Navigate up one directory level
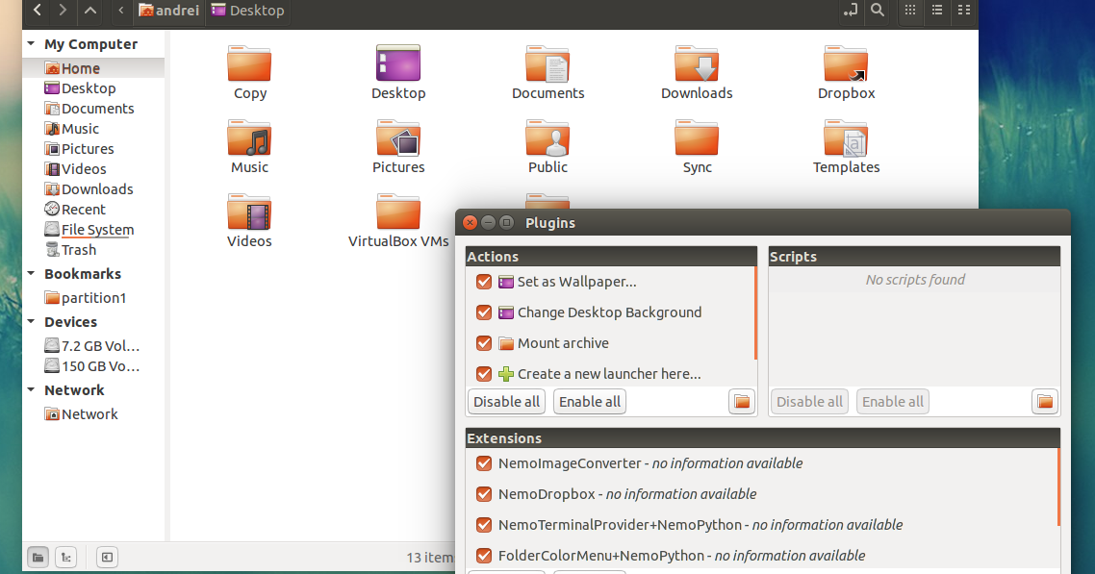The image size is (1095, 574). tap(90, 12)
